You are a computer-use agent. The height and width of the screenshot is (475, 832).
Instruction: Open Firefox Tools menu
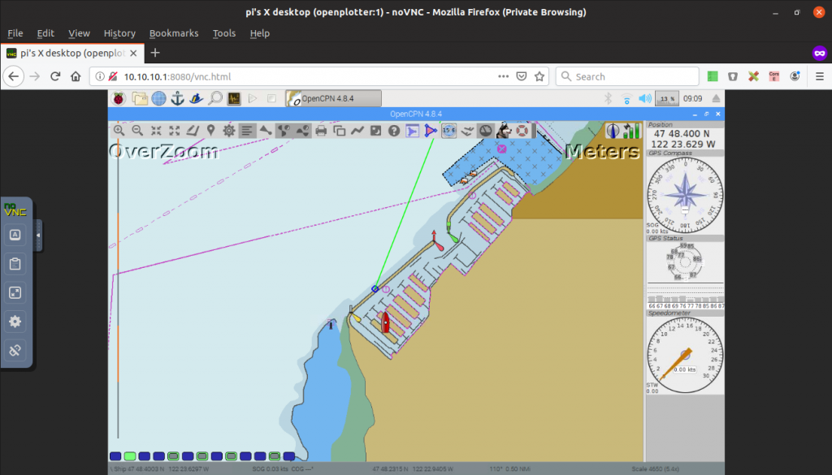tap(224, 32)
